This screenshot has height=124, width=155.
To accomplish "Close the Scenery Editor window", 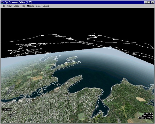I will click(x=152, y=2).
